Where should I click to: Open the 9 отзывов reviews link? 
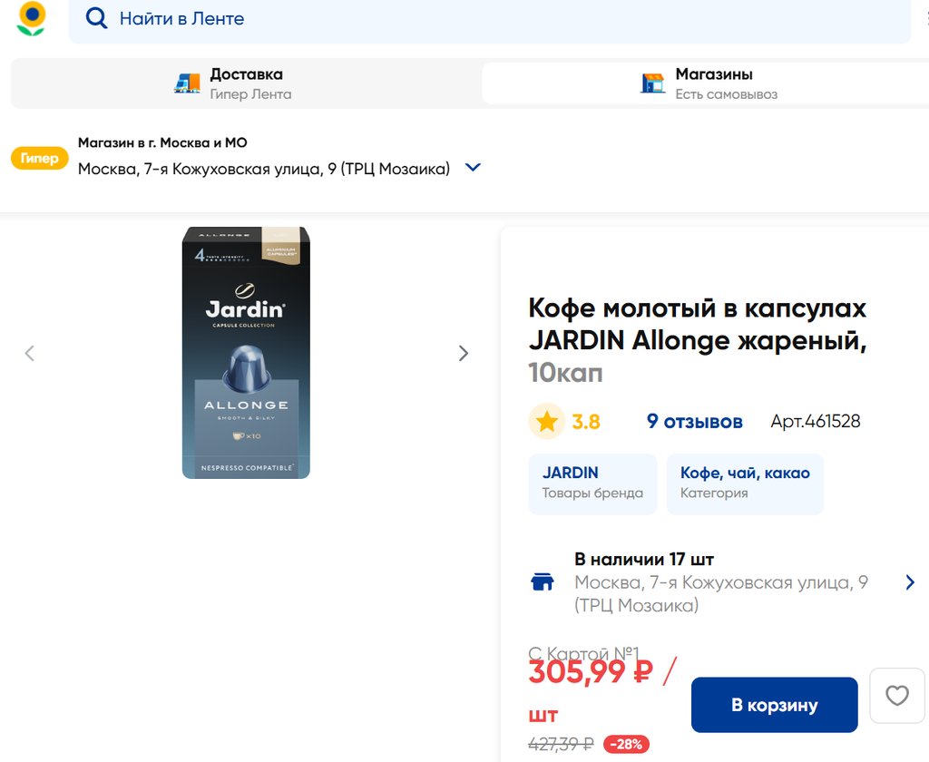coord(694,421)
